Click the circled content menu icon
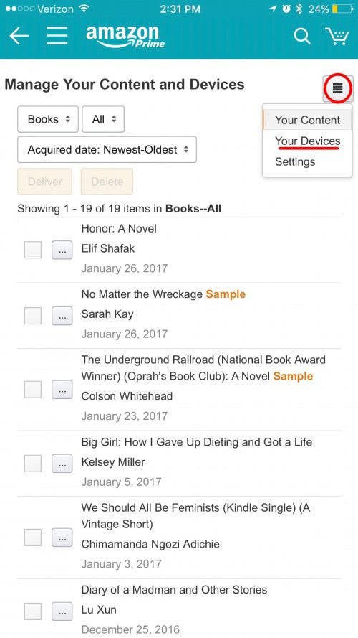 click(338, 88)
